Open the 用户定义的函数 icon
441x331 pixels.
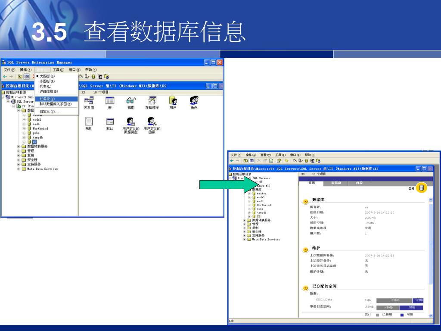(152, 125)
